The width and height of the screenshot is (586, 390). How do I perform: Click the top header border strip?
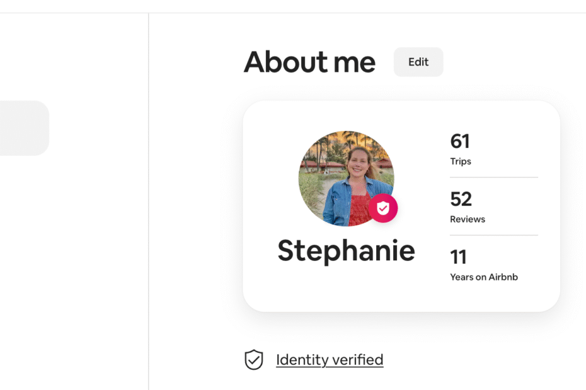click(293, 13)
